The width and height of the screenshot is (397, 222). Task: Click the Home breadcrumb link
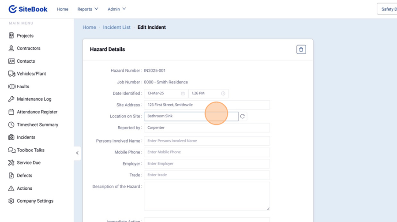(89, 27)
